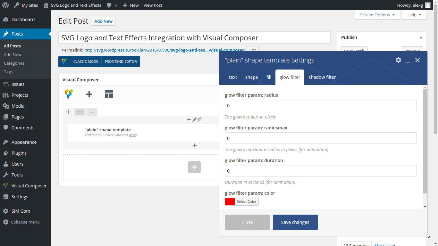
Task: Click the Visual Composer logo in the composer toolbar
Action: point(69,94)
